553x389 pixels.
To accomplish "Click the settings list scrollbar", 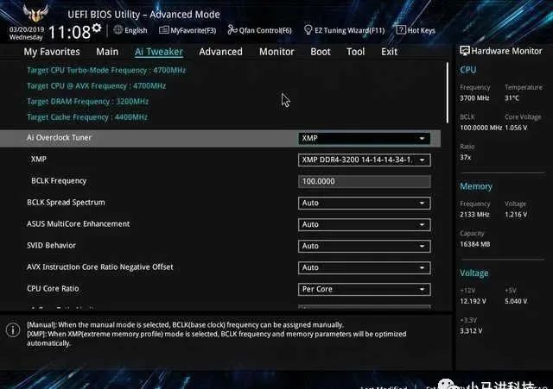I will point(448,93).
